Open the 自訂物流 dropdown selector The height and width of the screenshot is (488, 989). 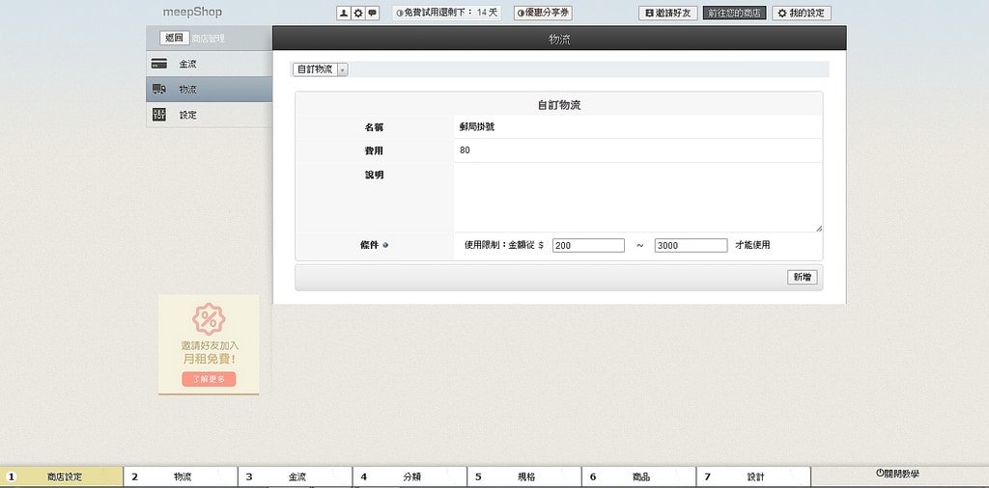tap(320, 69)
